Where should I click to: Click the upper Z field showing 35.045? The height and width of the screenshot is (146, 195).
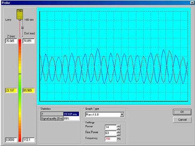(11, 41)
